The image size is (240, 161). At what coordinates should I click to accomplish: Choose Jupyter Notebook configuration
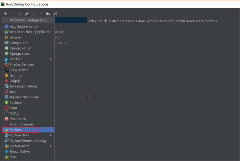point(28,97)
